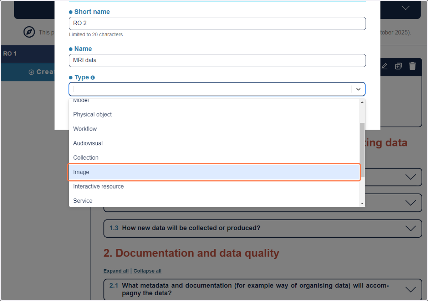This screenshot has height=301, width=428.
Task: Click 'Limited to 20 characters' hint text
Action: [96, 35]
